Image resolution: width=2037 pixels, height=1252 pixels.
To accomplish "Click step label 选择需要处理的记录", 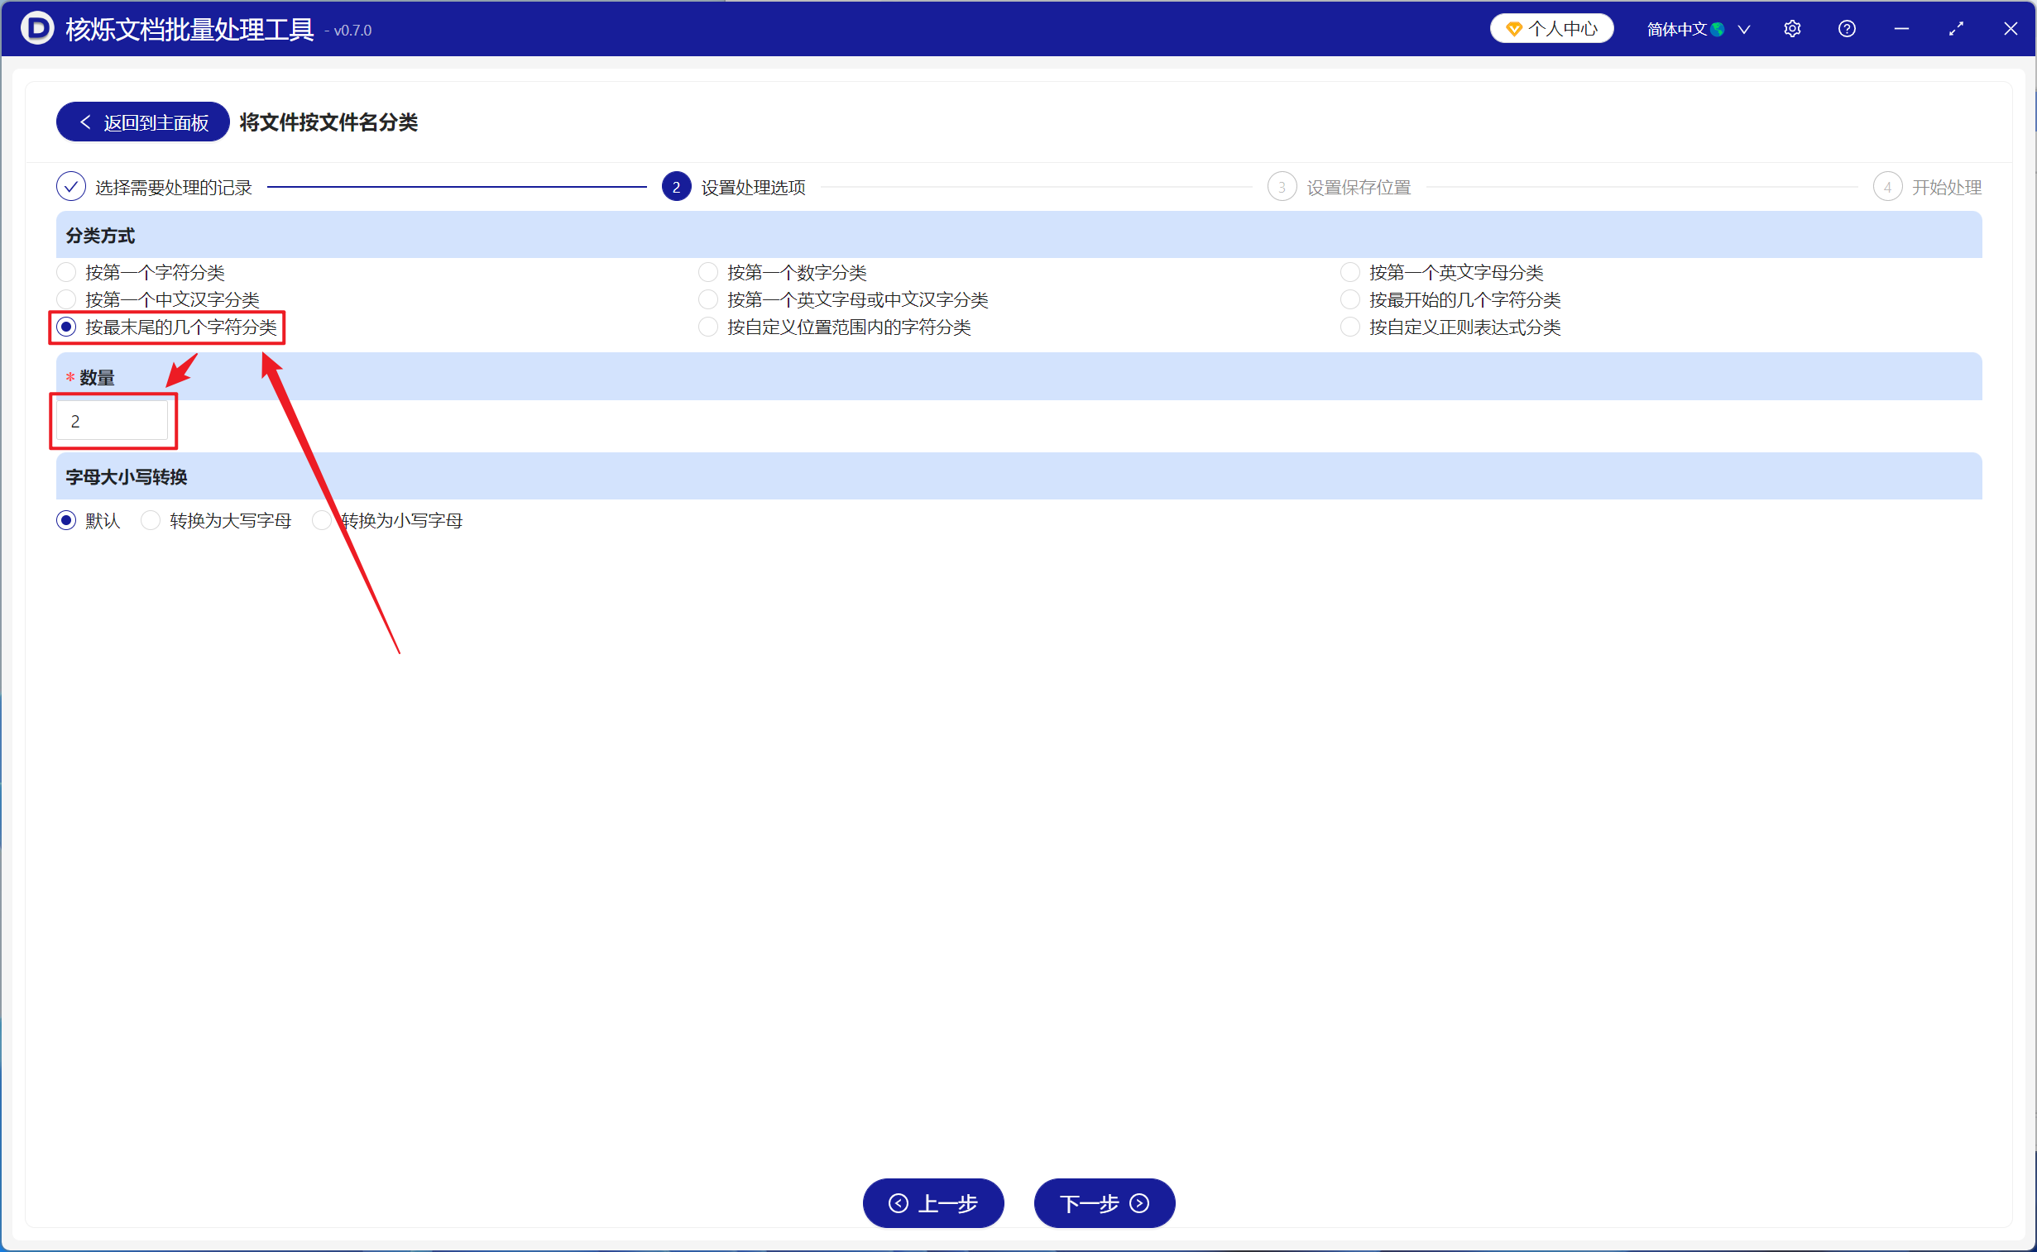I will click(x=174, y=188).
